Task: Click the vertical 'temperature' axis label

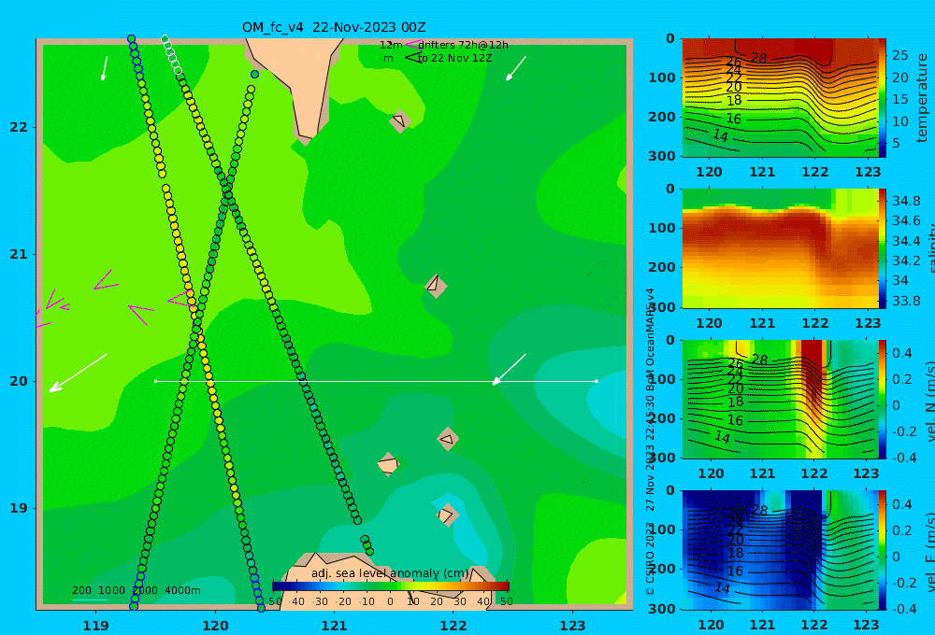Action: [x=922, y=98]
